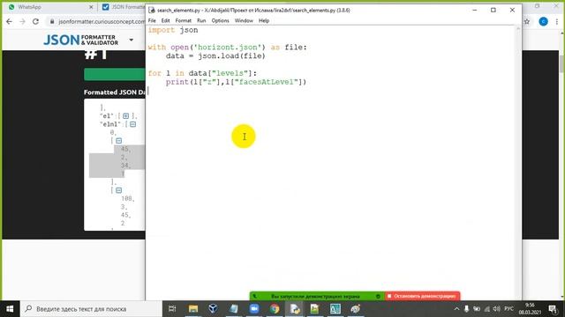565x317 pixels.
Task: Open the Help menu in IDLE
Action: (264, 20)
